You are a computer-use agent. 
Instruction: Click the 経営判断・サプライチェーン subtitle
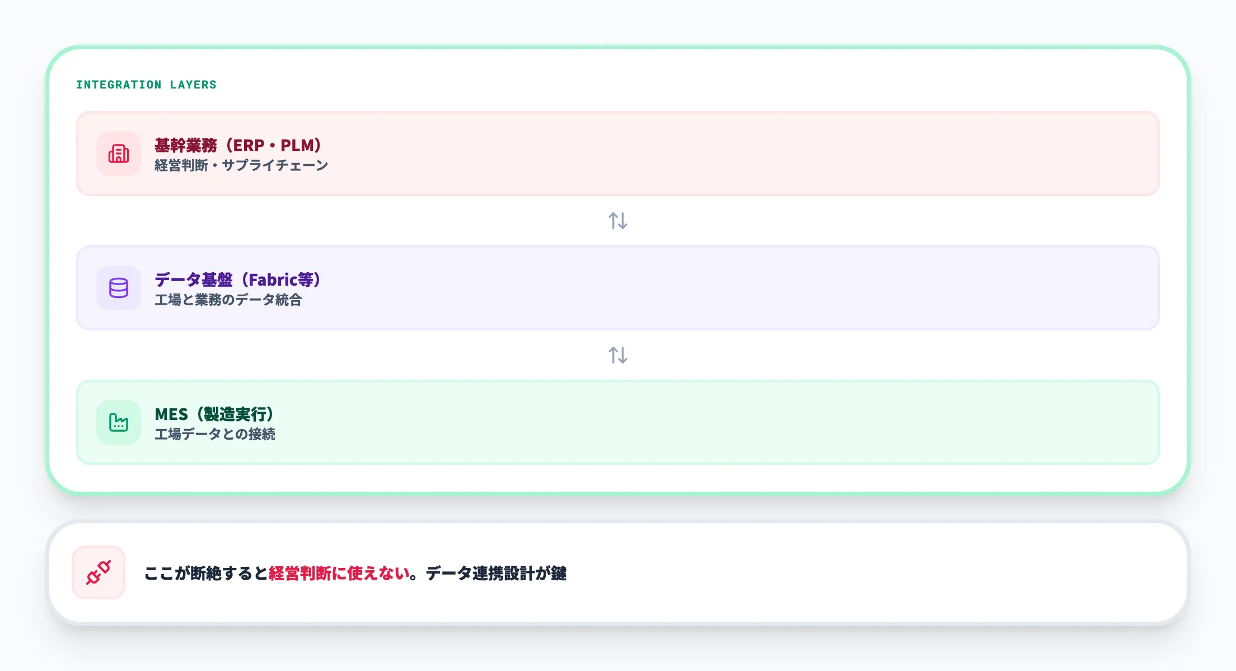241,165
